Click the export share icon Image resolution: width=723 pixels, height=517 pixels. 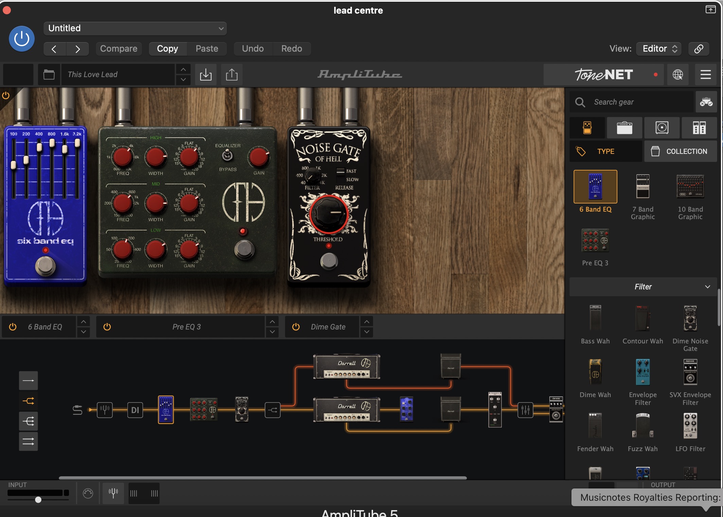click(x=232, y=74)
